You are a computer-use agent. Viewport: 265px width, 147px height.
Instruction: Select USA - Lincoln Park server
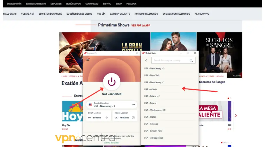[x=170, y=131]
